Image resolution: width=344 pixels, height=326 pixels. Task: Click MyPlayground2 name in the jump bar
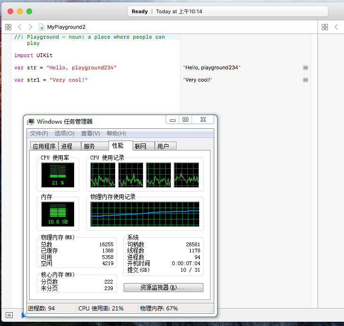point(66,27)
